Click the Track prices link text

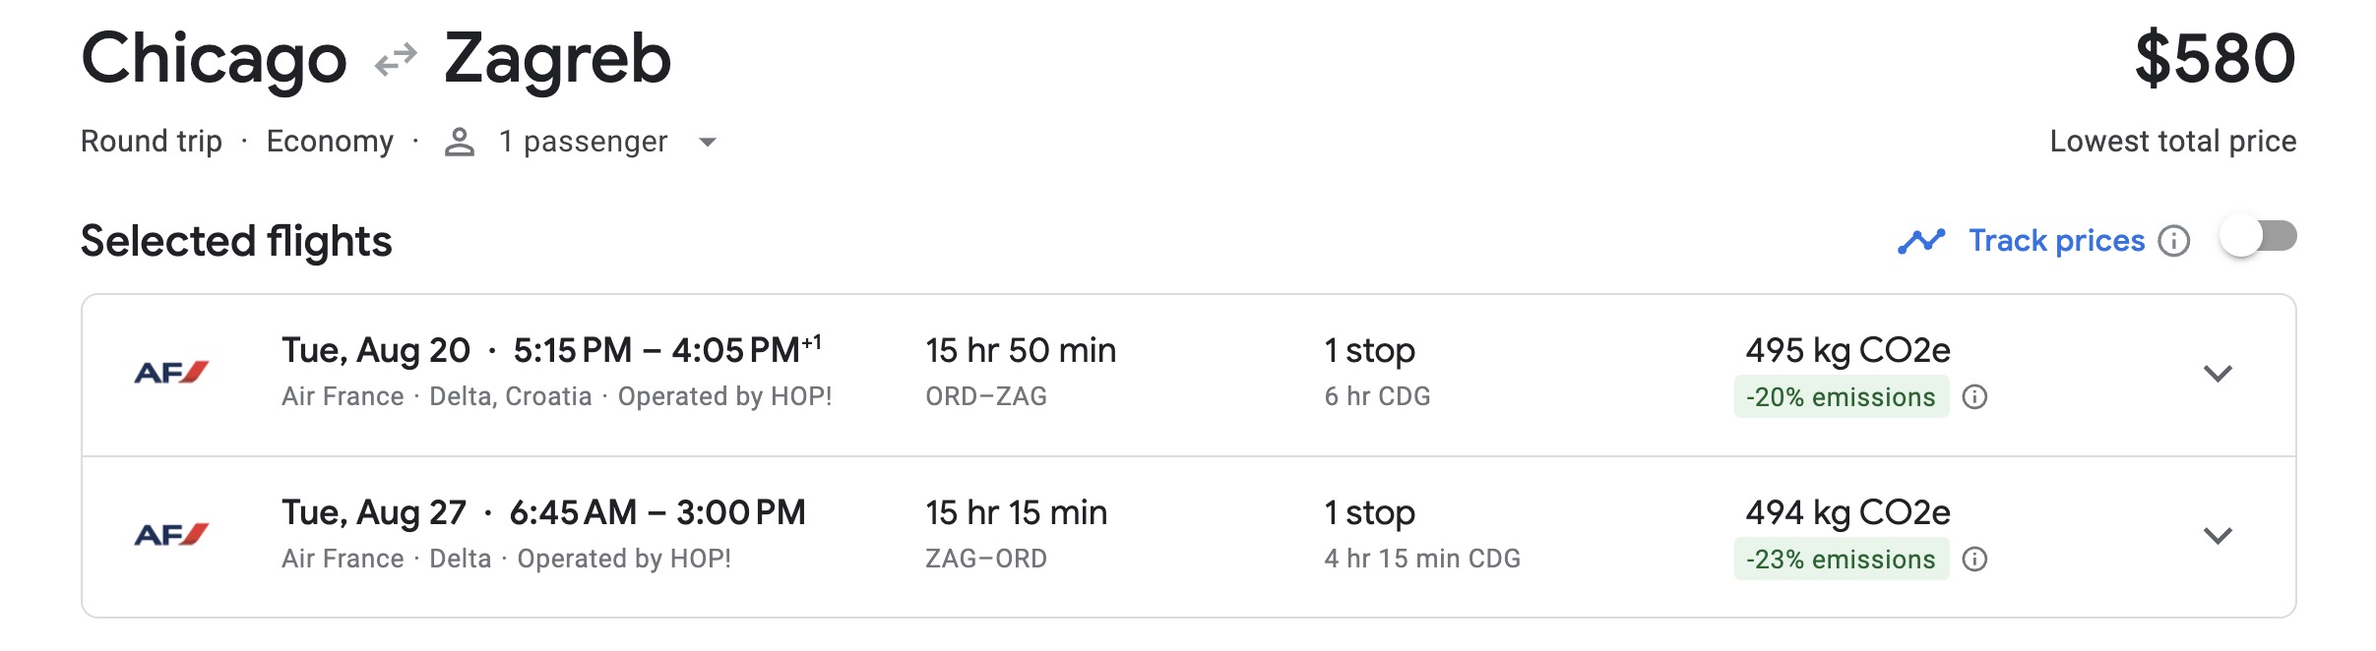[2056, 241]
